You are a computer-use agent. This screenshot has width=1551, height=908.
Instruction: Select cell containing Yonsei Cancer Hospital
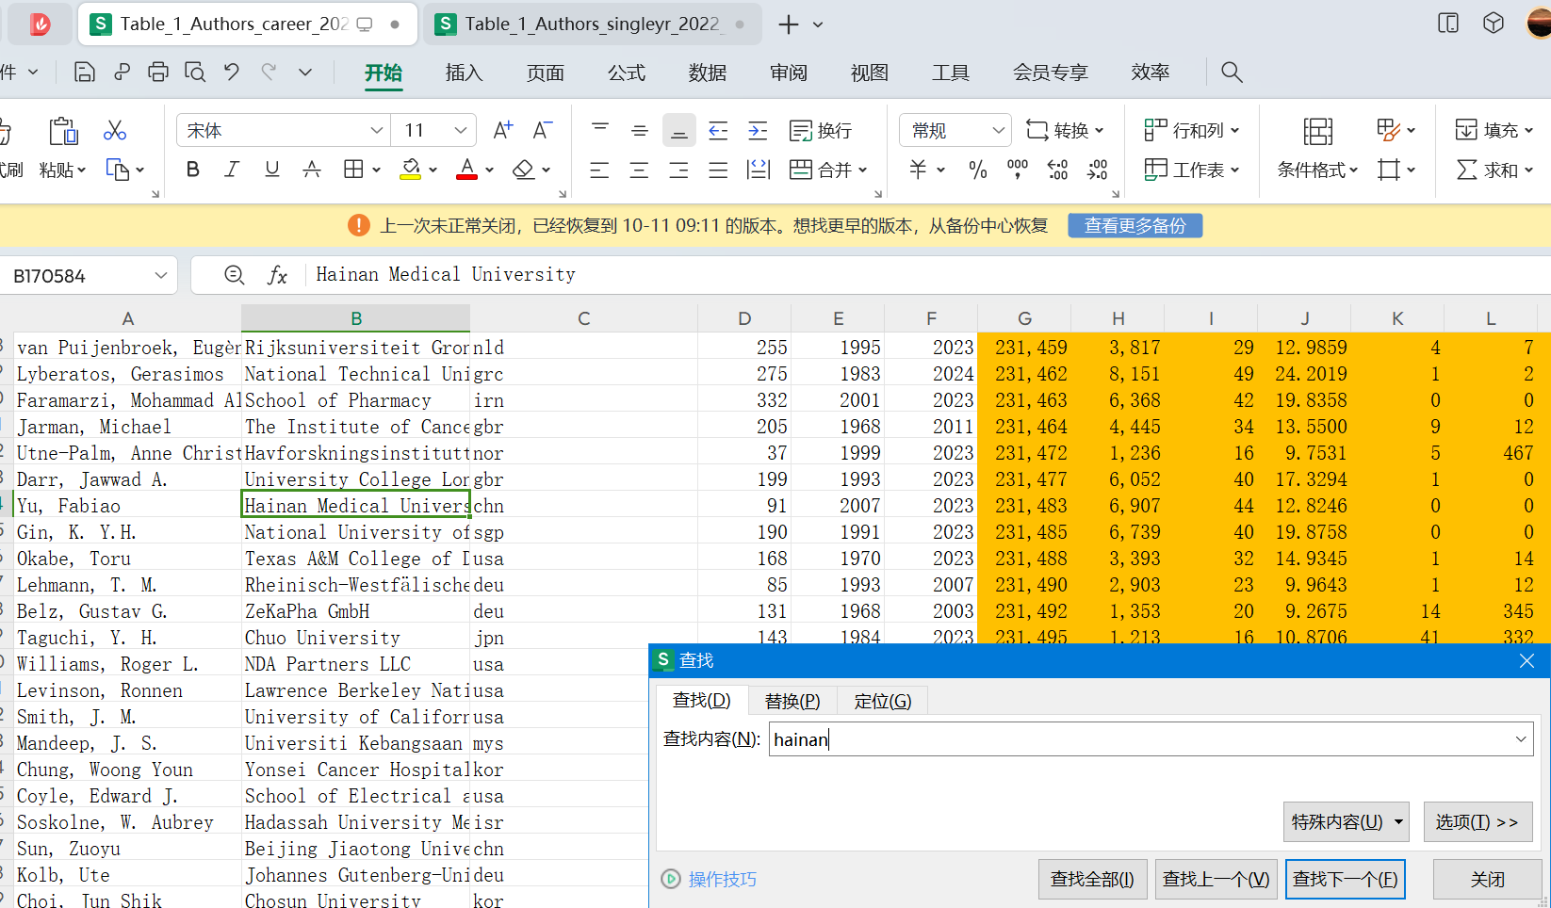click(x=356, y=770)
